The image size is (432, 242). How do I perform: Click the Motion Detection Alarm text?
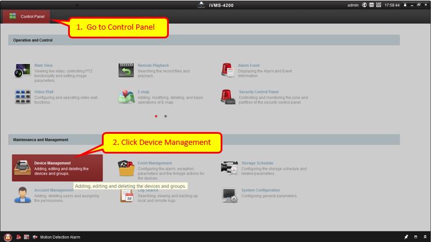pyautogui.click(x=60, y=237)
